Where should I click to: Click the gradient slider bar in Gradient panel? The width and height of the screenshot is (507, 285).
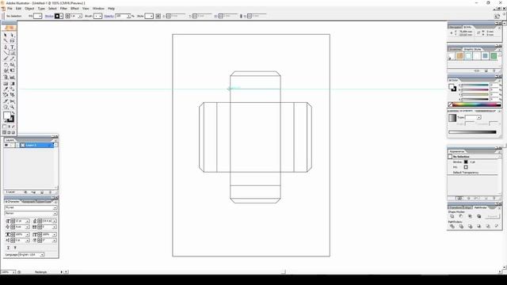coord(472,132)
